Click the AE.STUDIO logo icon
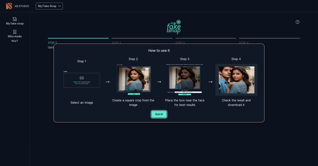Image resolution: width=318 pixels, height=166 pixels. pyautogui.click(x=9, y=6)
